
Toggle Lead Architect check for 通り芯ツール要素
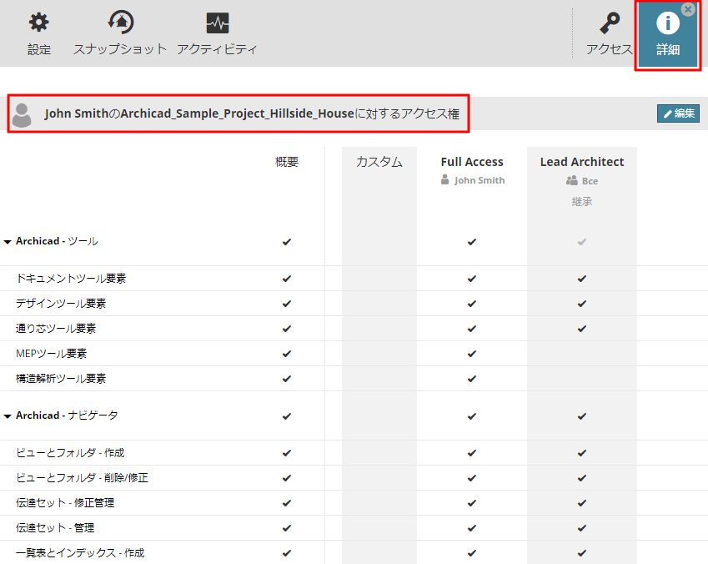tap(582, 329)
